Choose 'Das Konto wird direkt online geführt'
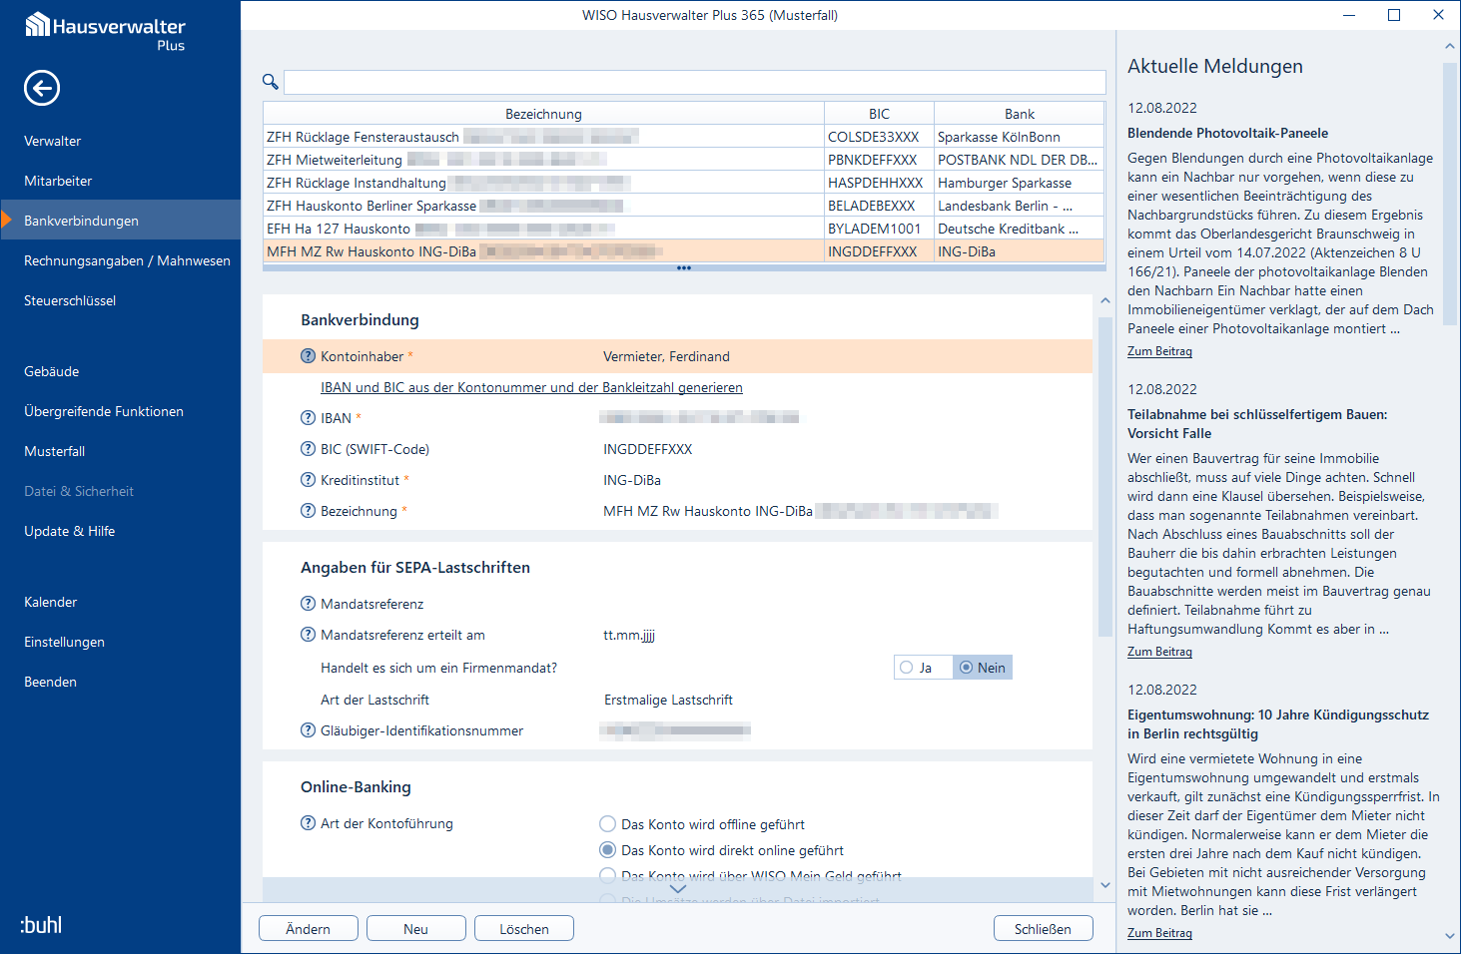Image resolution: width=1461 pixels, height=954 pixels. coord(607,850)
